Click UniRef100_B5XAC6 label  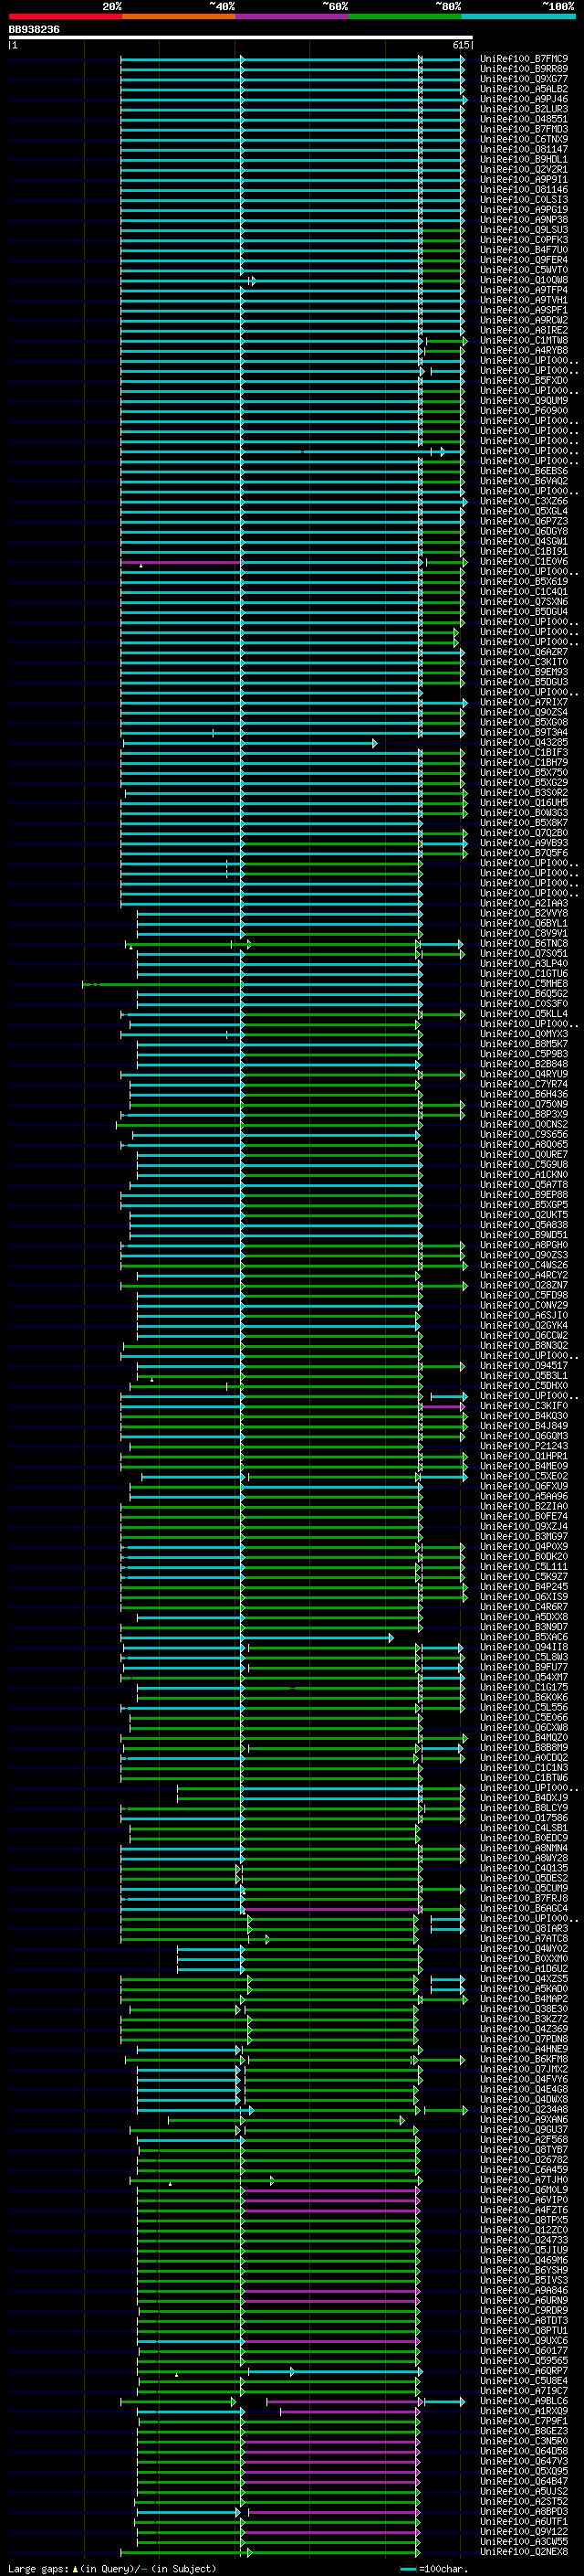pos(524,1637)
